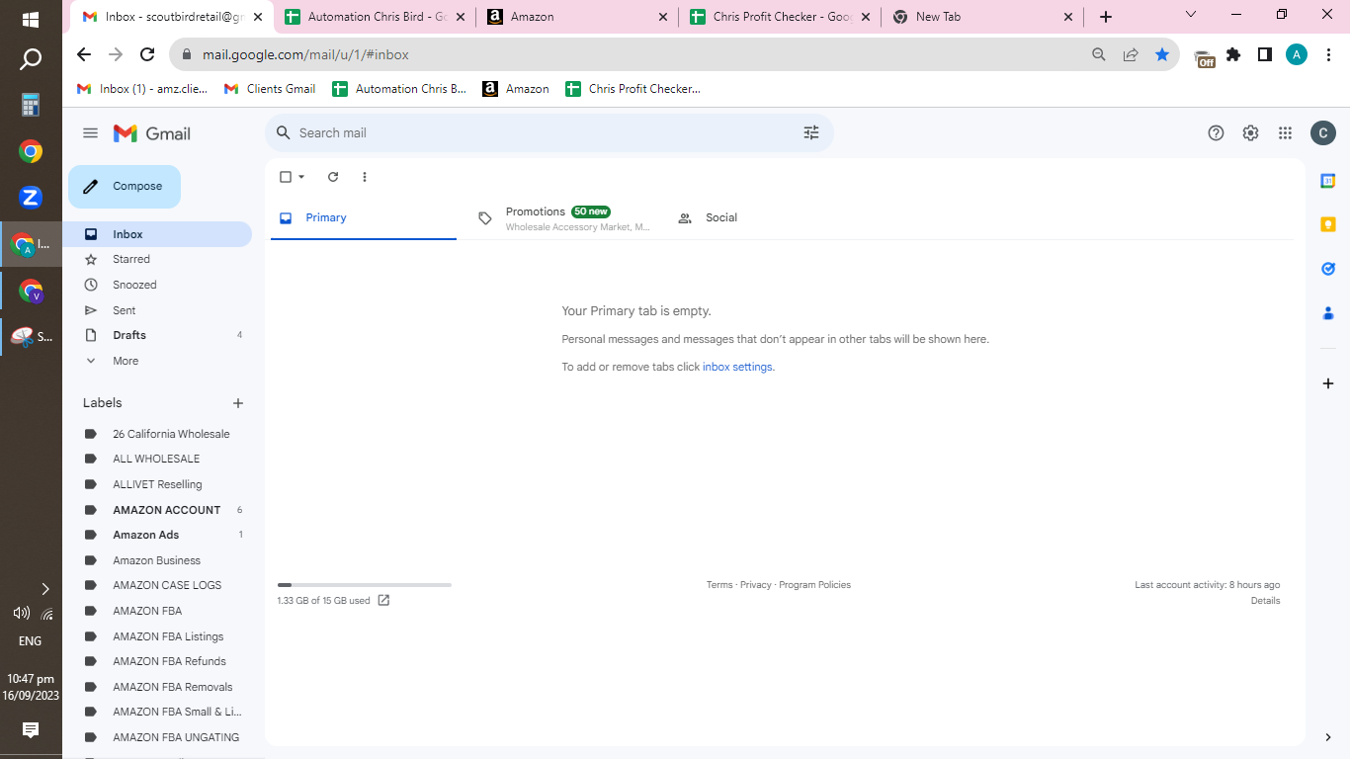Screen dimensions: 1350x759
Task: Click the share this page icon in address bar
Action: click(x=1131, y=55)
